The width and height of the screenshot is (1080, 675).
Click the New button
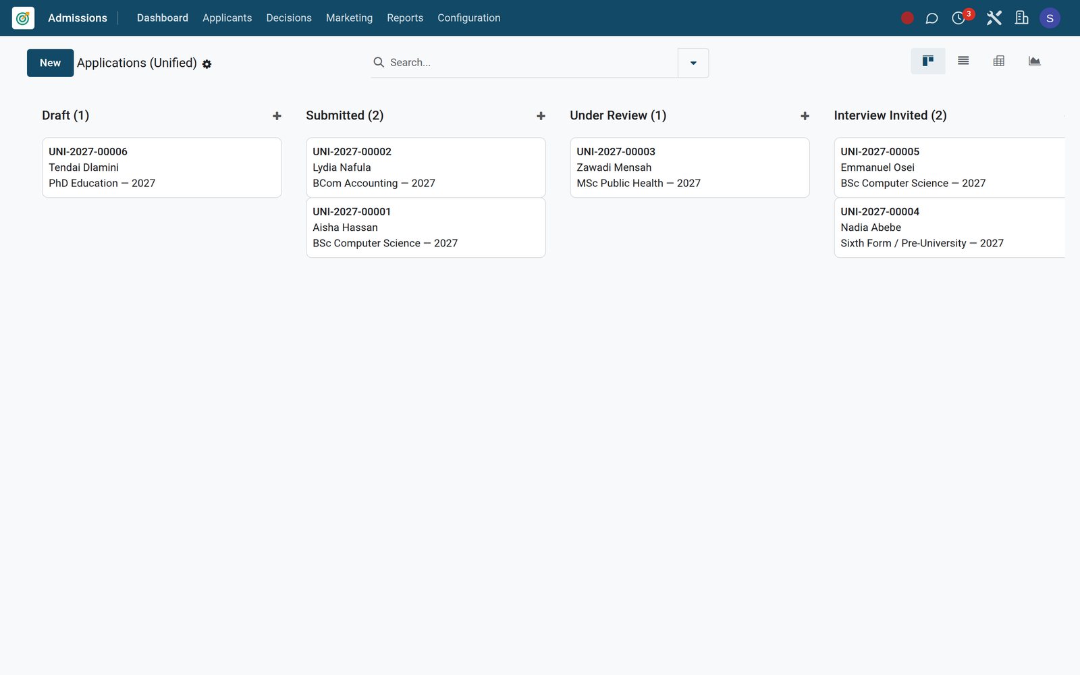click(51, 63)
